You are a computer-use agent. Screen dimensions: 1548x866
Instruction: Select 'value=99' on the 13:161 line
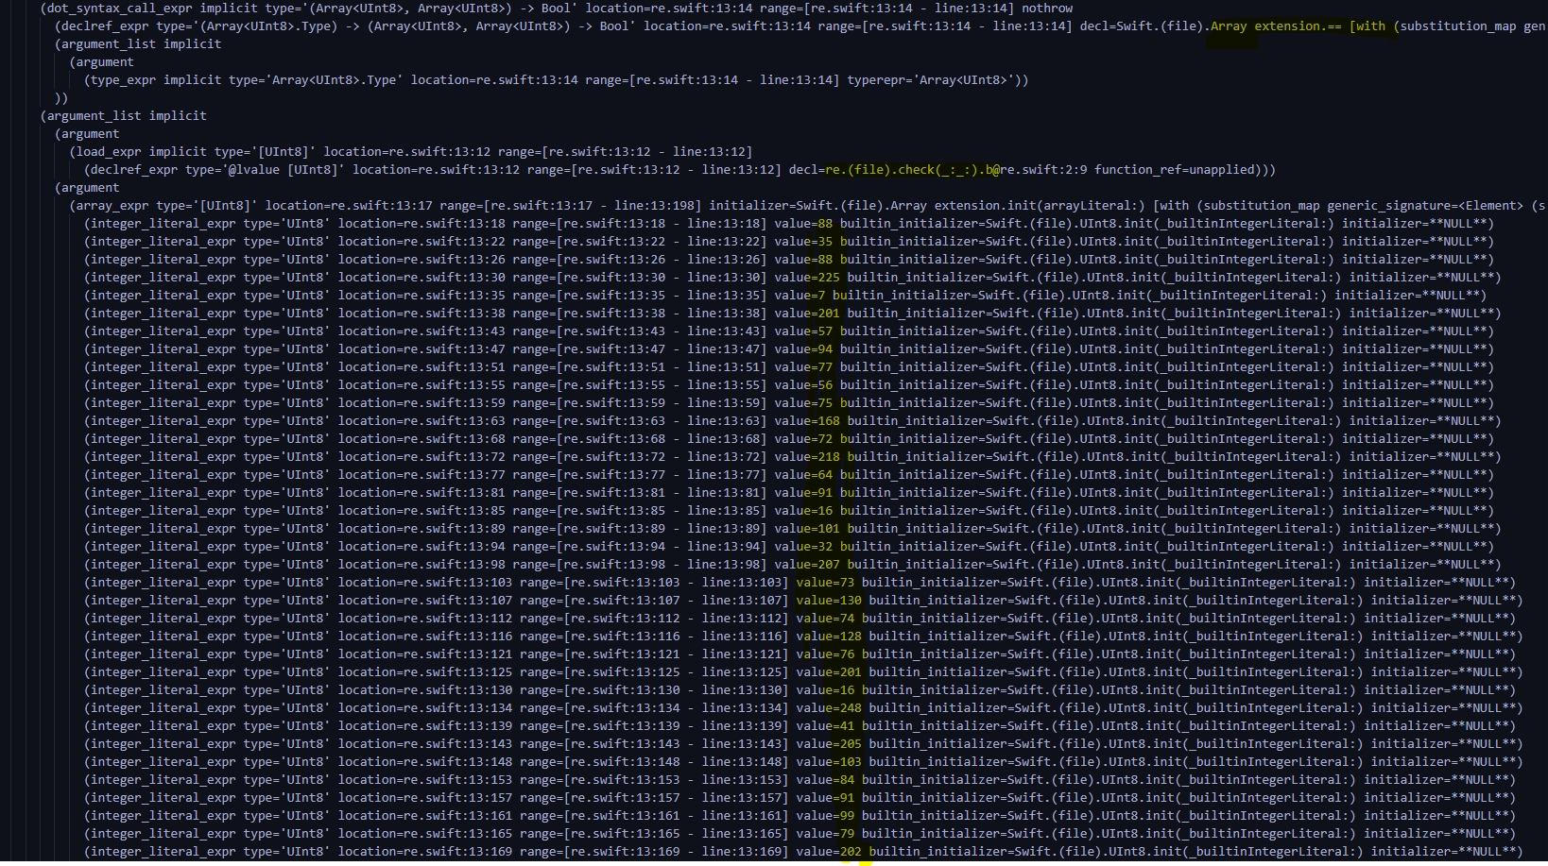click(x=825, y=815)
